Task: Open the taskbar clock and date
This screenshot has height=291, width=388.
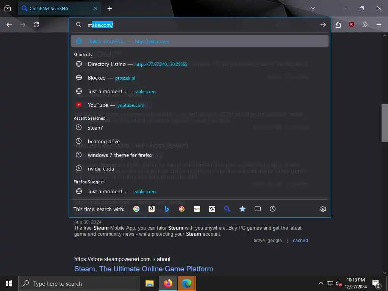Action: tap(356, 283)
